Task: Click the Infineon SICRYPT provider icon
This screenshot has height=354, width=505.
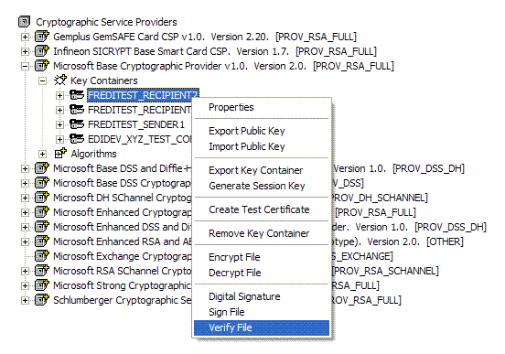Action: pos(42,51)
